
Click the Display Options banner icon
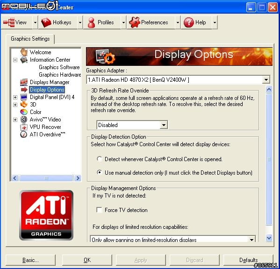click(x=105, y=57)
